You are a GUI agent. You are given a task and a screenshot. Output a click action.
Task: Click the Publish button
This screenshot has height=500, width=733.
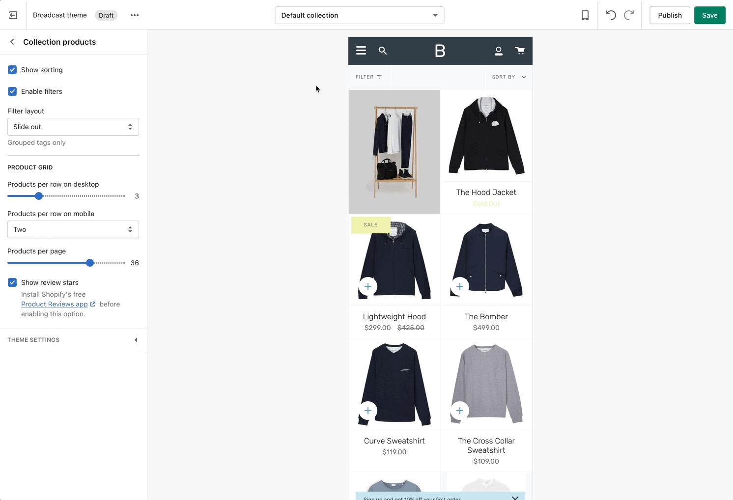pyautogui.click(x=670, y=15)
